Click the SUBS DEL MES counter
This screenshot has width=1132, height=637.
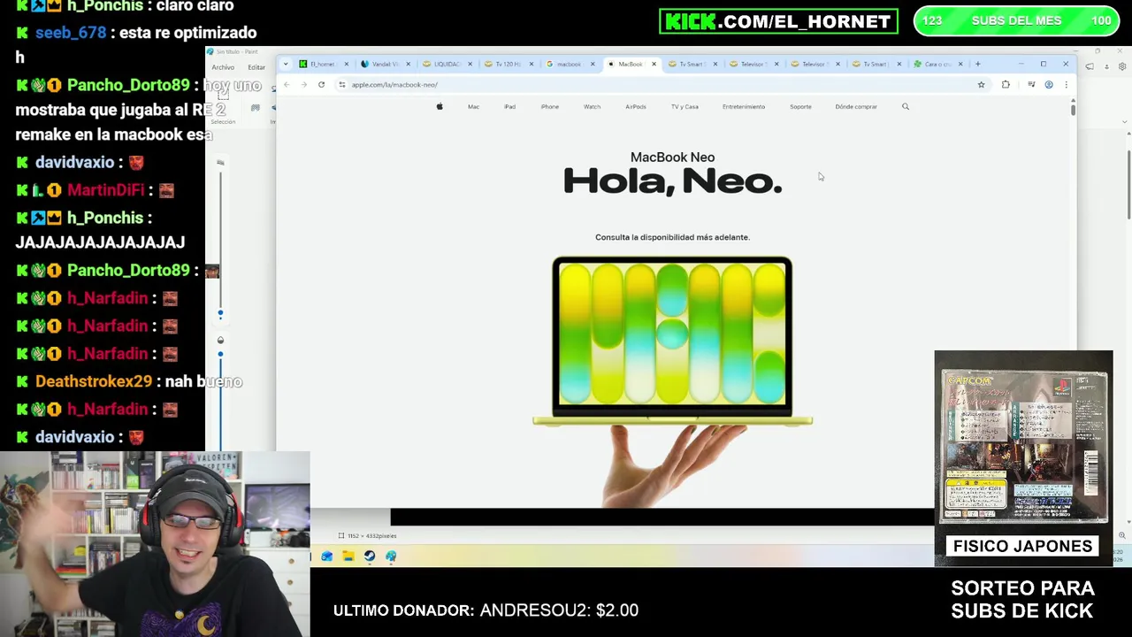point(1016,21)
